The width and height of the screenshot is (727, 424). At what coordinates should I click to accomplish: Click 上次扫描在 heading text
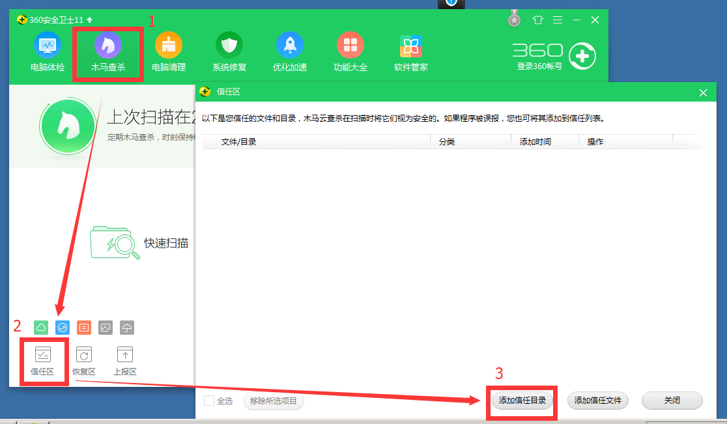(151, 117)
